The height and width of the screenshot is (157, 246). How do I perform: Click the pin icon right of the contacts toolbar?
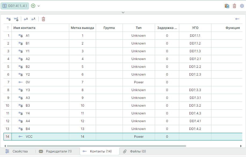click(237, 19)
